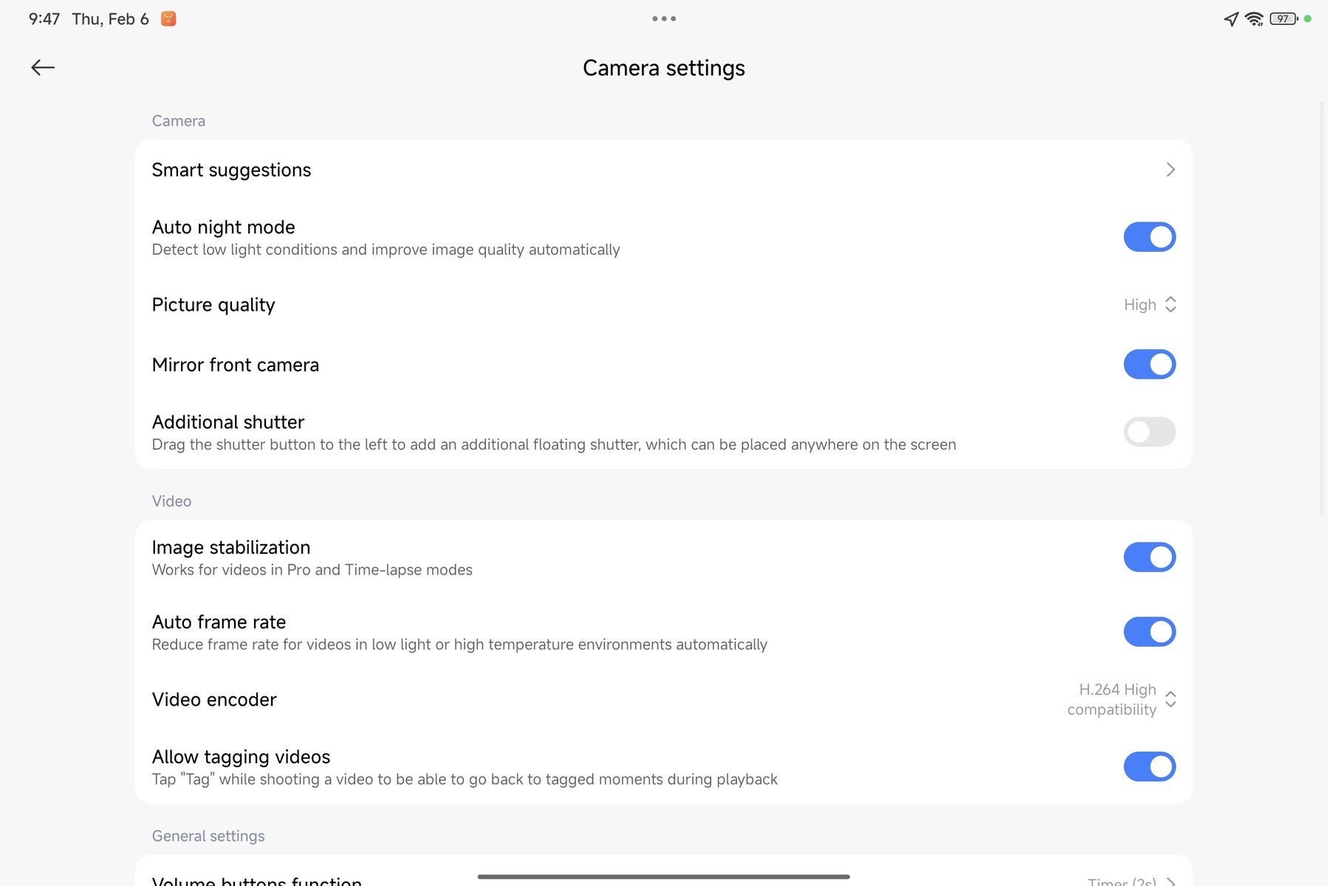Expand Smart suggestions with its chevron
Screen dimensions: 1328x886
(1170, 170)
